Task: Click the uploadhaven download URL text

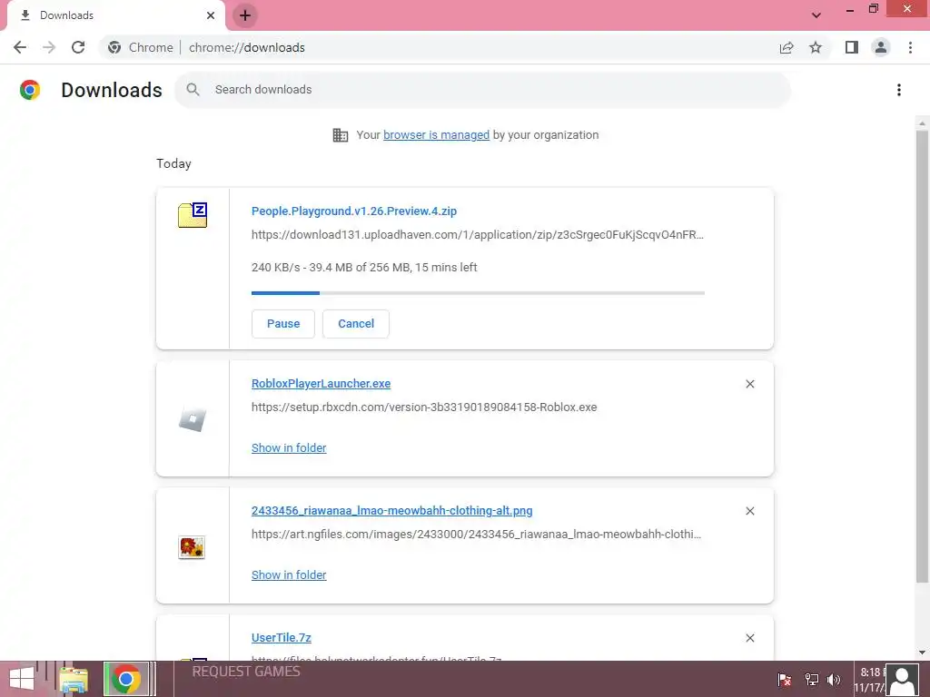Action: point(478,235)
